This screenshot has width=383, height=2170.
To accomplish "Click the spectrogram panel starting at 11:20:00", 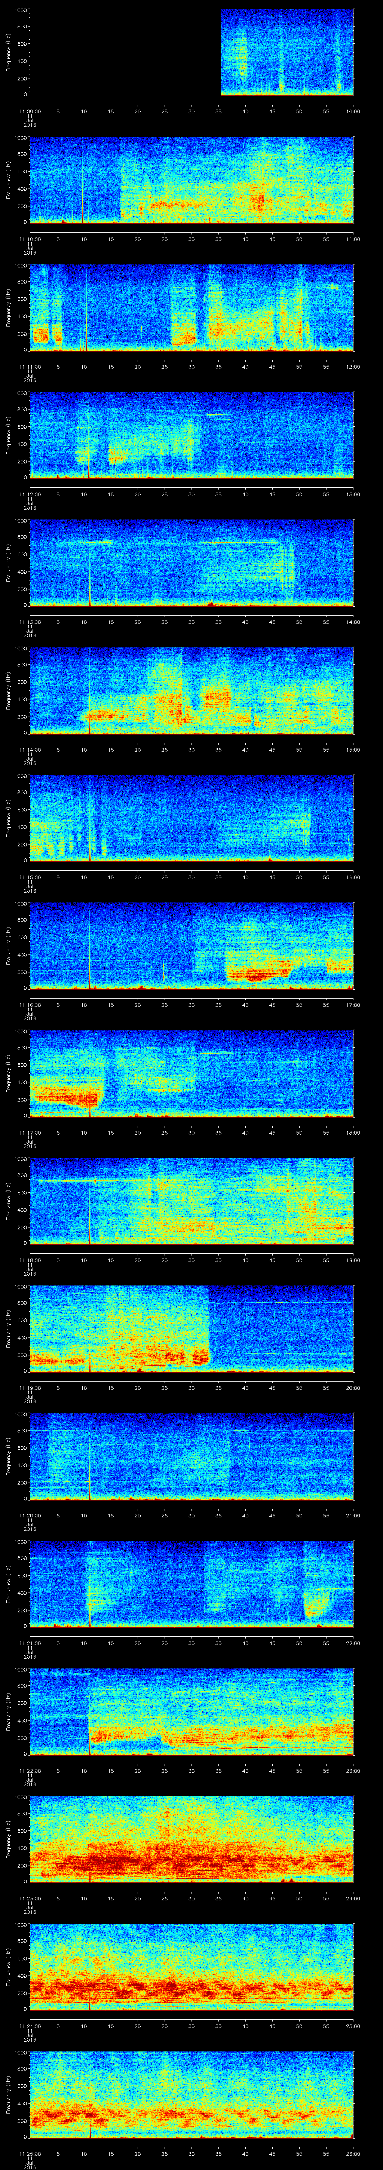I will (x=191, y=1456).
